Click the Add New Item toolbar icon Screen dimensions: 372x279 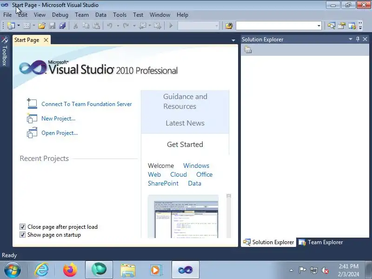pyautogui.click(x=27, y=26)
